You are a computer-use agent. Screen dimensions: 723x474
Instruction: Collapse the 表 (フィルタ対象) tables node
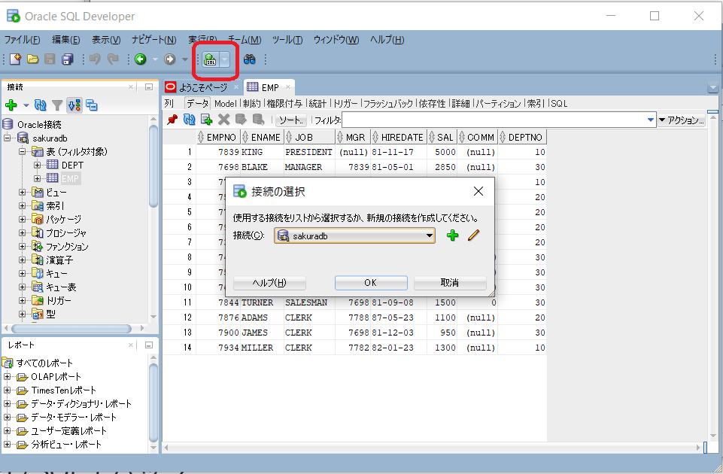pos(22,151)
